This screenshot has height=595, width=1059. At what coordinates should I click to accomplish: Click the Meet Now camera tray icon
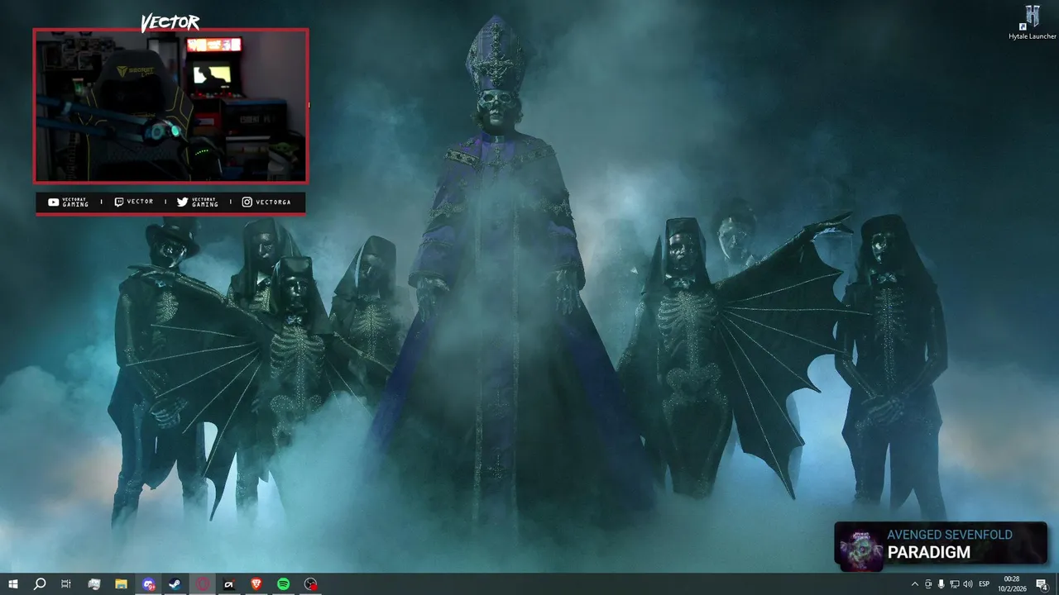pos(928,584)
